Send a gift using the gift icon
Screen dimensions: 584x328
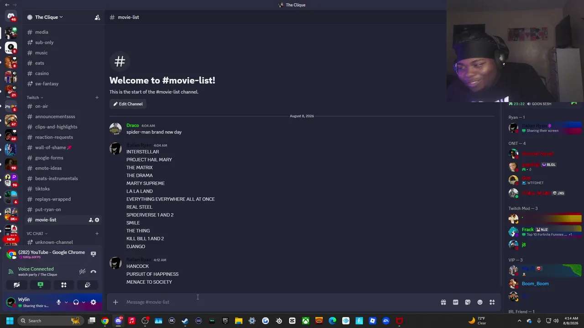443,302
